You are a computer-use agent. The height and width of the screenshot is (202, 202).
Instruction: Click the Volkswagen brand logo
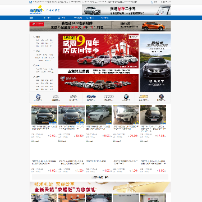(x=38, y=97)
